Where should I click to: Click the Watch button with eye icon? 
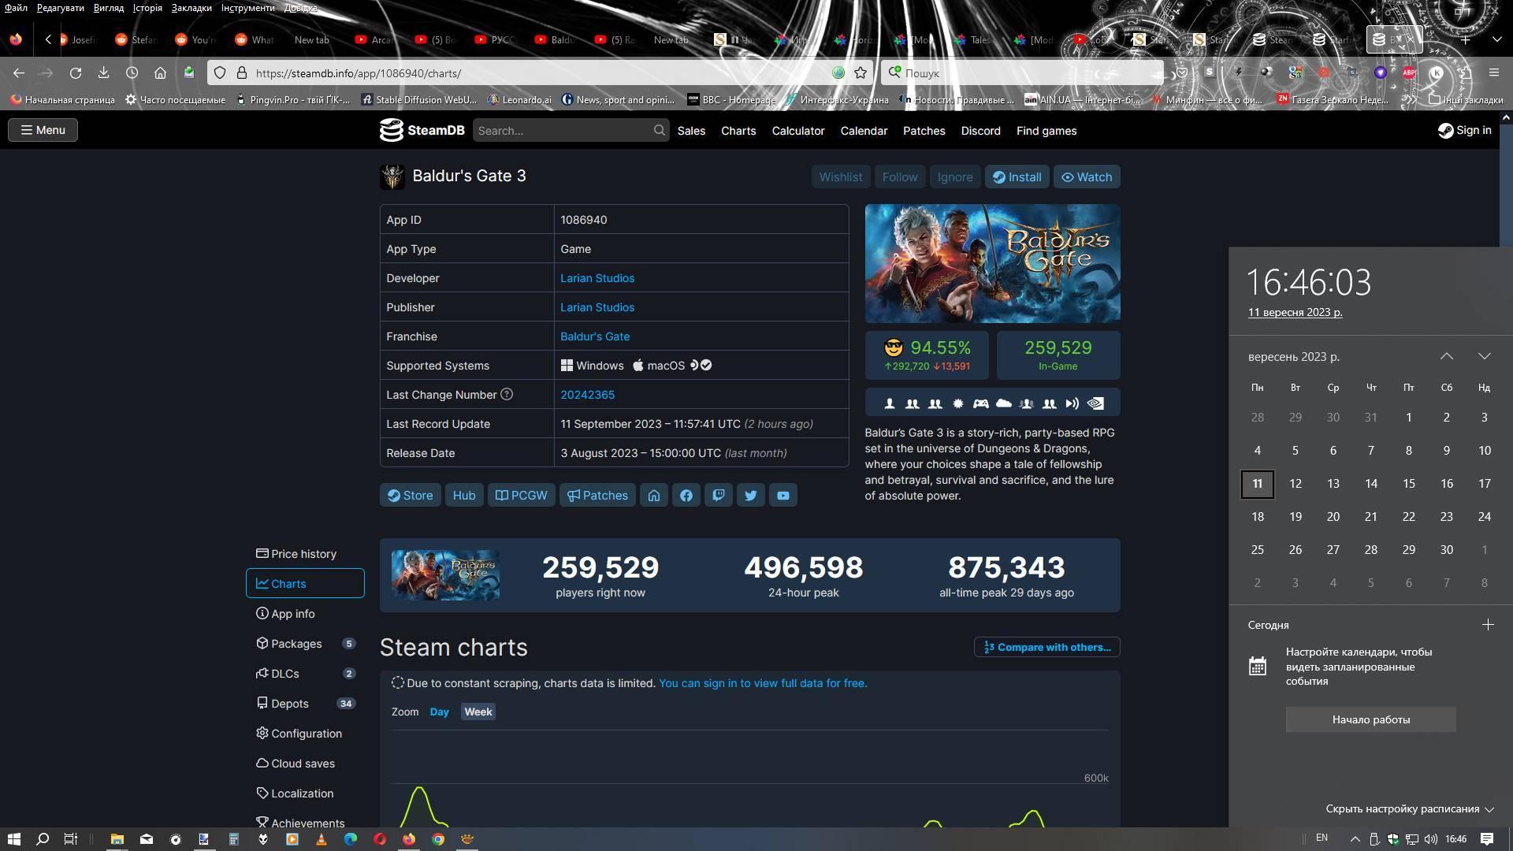(1087, 177)
